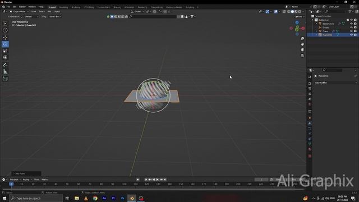Select the Scale tool
The image size is (359, 202).
[x=5, y=51]
